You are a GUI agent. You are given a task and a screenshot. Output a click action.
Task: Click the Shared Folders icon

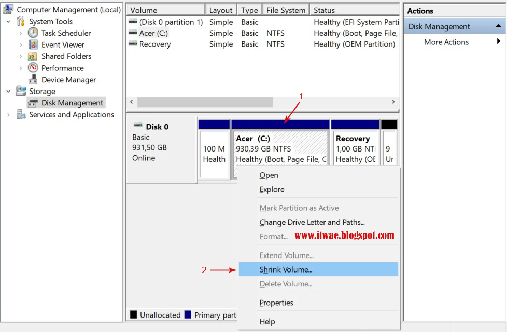click(33, 56)
